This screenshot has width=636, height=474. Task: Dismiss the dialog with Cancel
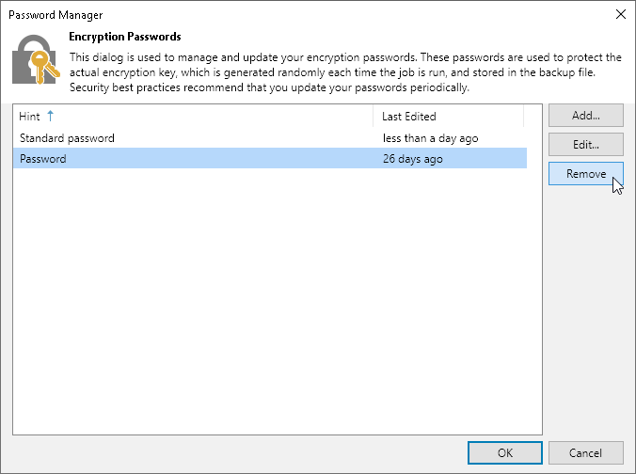pyautogui.click(x=586, y=452)
